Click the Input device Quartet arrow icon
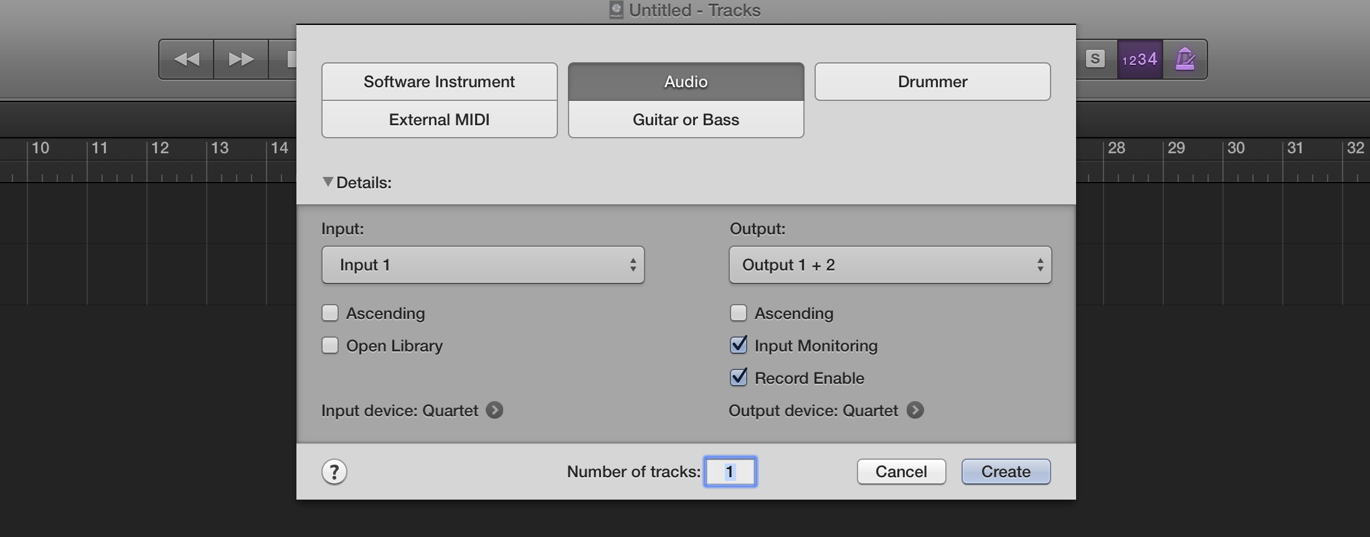This screenshot has height=537, width=1370. (x=494, y=410)
